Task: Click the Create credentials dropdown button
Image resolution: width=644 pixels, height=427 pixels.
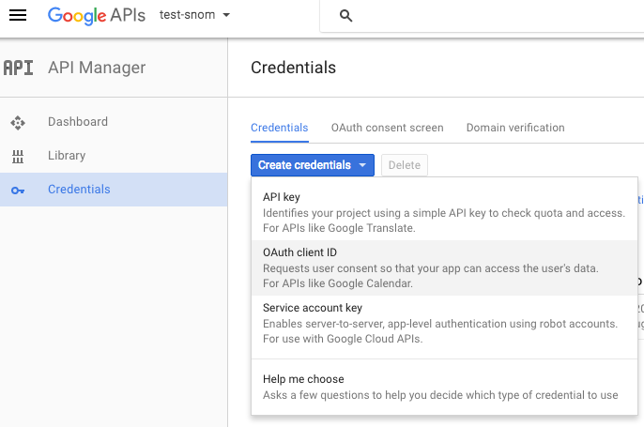Action: tap(312, 165)
